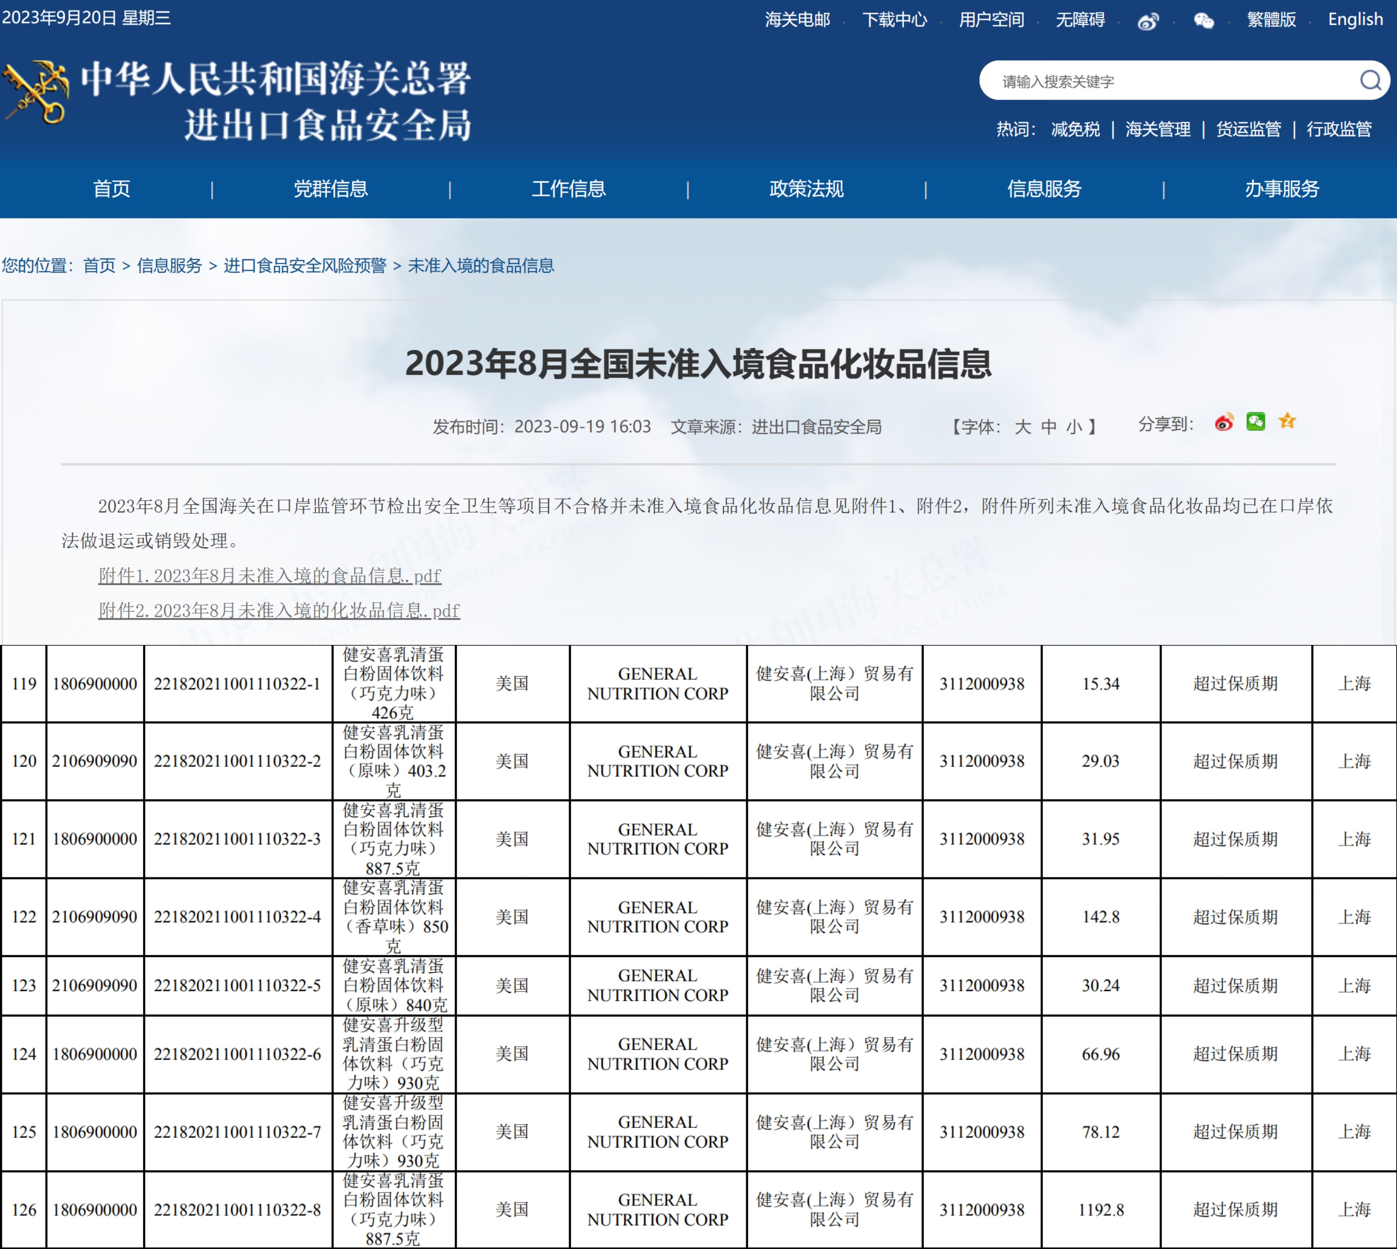Click cell 221820211001110322-8
The width and height of the screenshot is (1397, 1249).
(x=237, y=1210)
